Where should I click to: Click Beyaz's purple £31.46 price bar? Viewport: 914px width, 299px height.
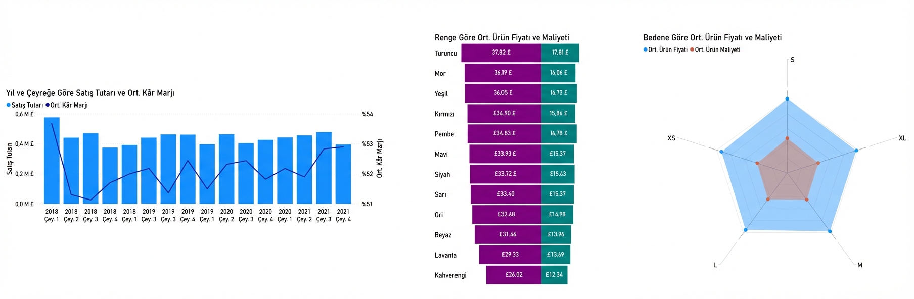pyautogui.click(x=508, y=234)
